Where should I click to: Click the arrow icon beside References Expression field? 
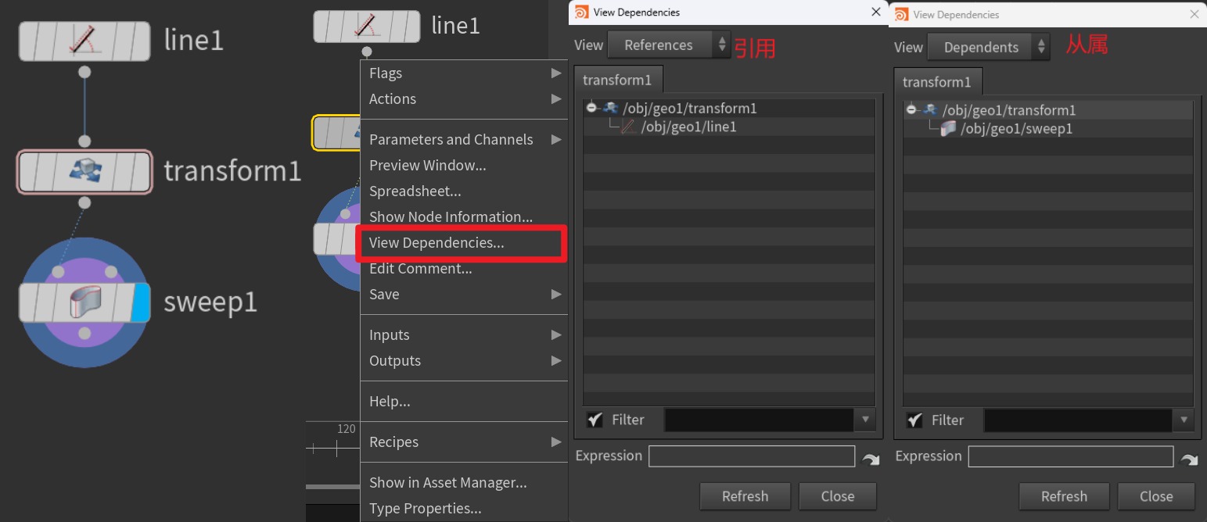click(871, 459)
